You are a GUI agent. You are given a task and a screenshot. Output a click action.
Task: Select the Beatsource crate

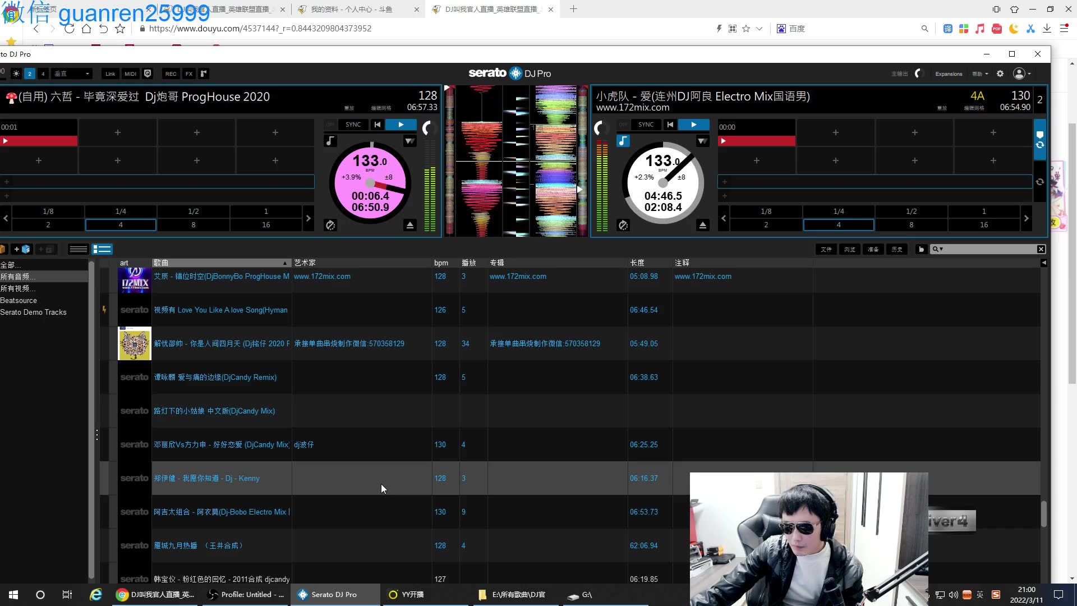point(19,300)
